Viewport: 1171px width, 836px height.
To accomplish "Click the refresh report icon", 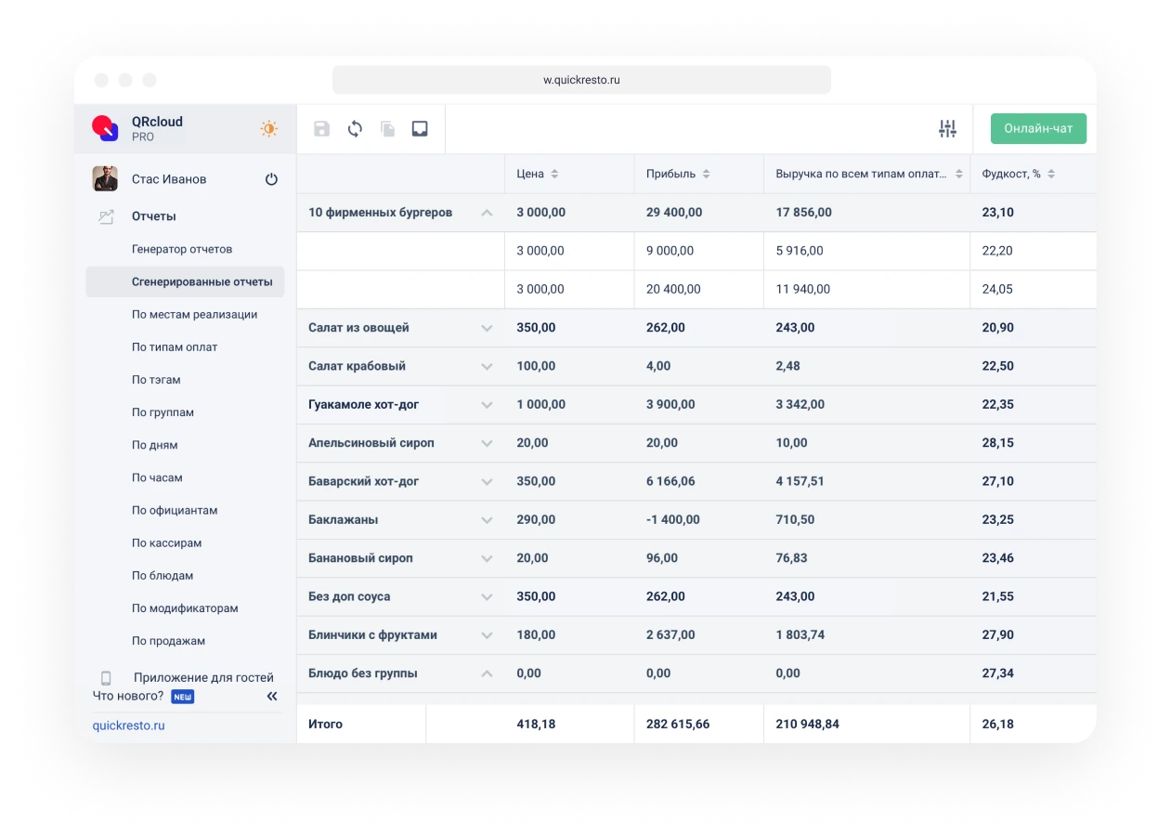I will pyautogui.click(x=355, y=129).
